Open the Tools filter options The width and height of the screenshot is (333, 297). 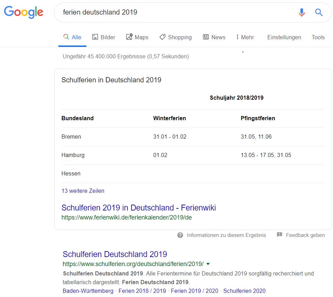318,37
